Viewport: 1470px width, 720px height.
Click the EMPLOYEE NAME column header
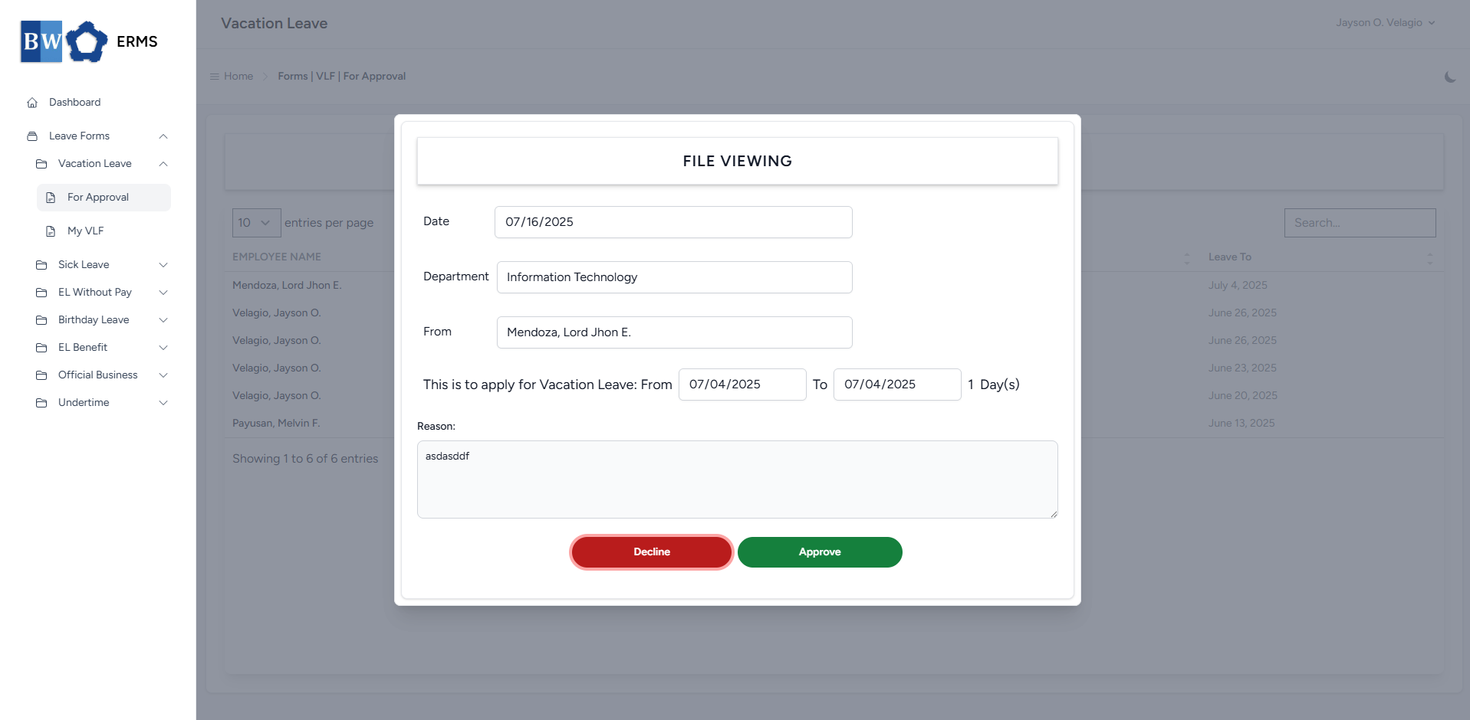pos(277,257)
